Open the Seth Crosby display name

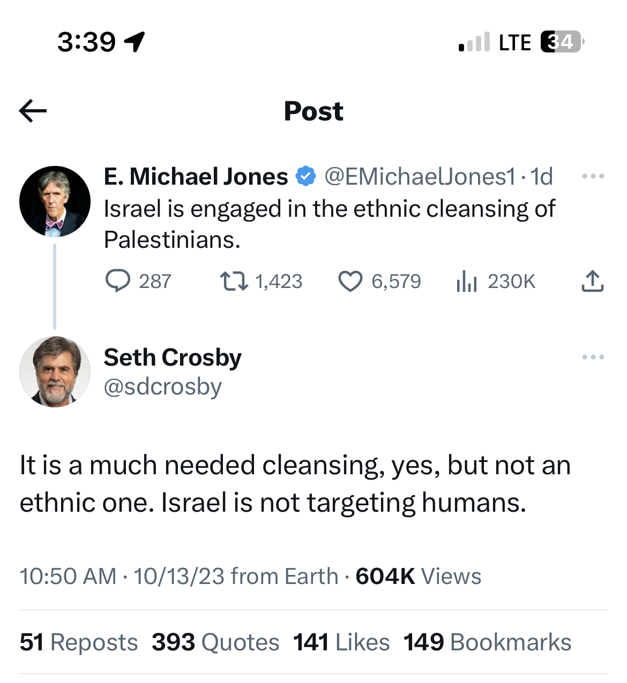(x=173, y=357)
